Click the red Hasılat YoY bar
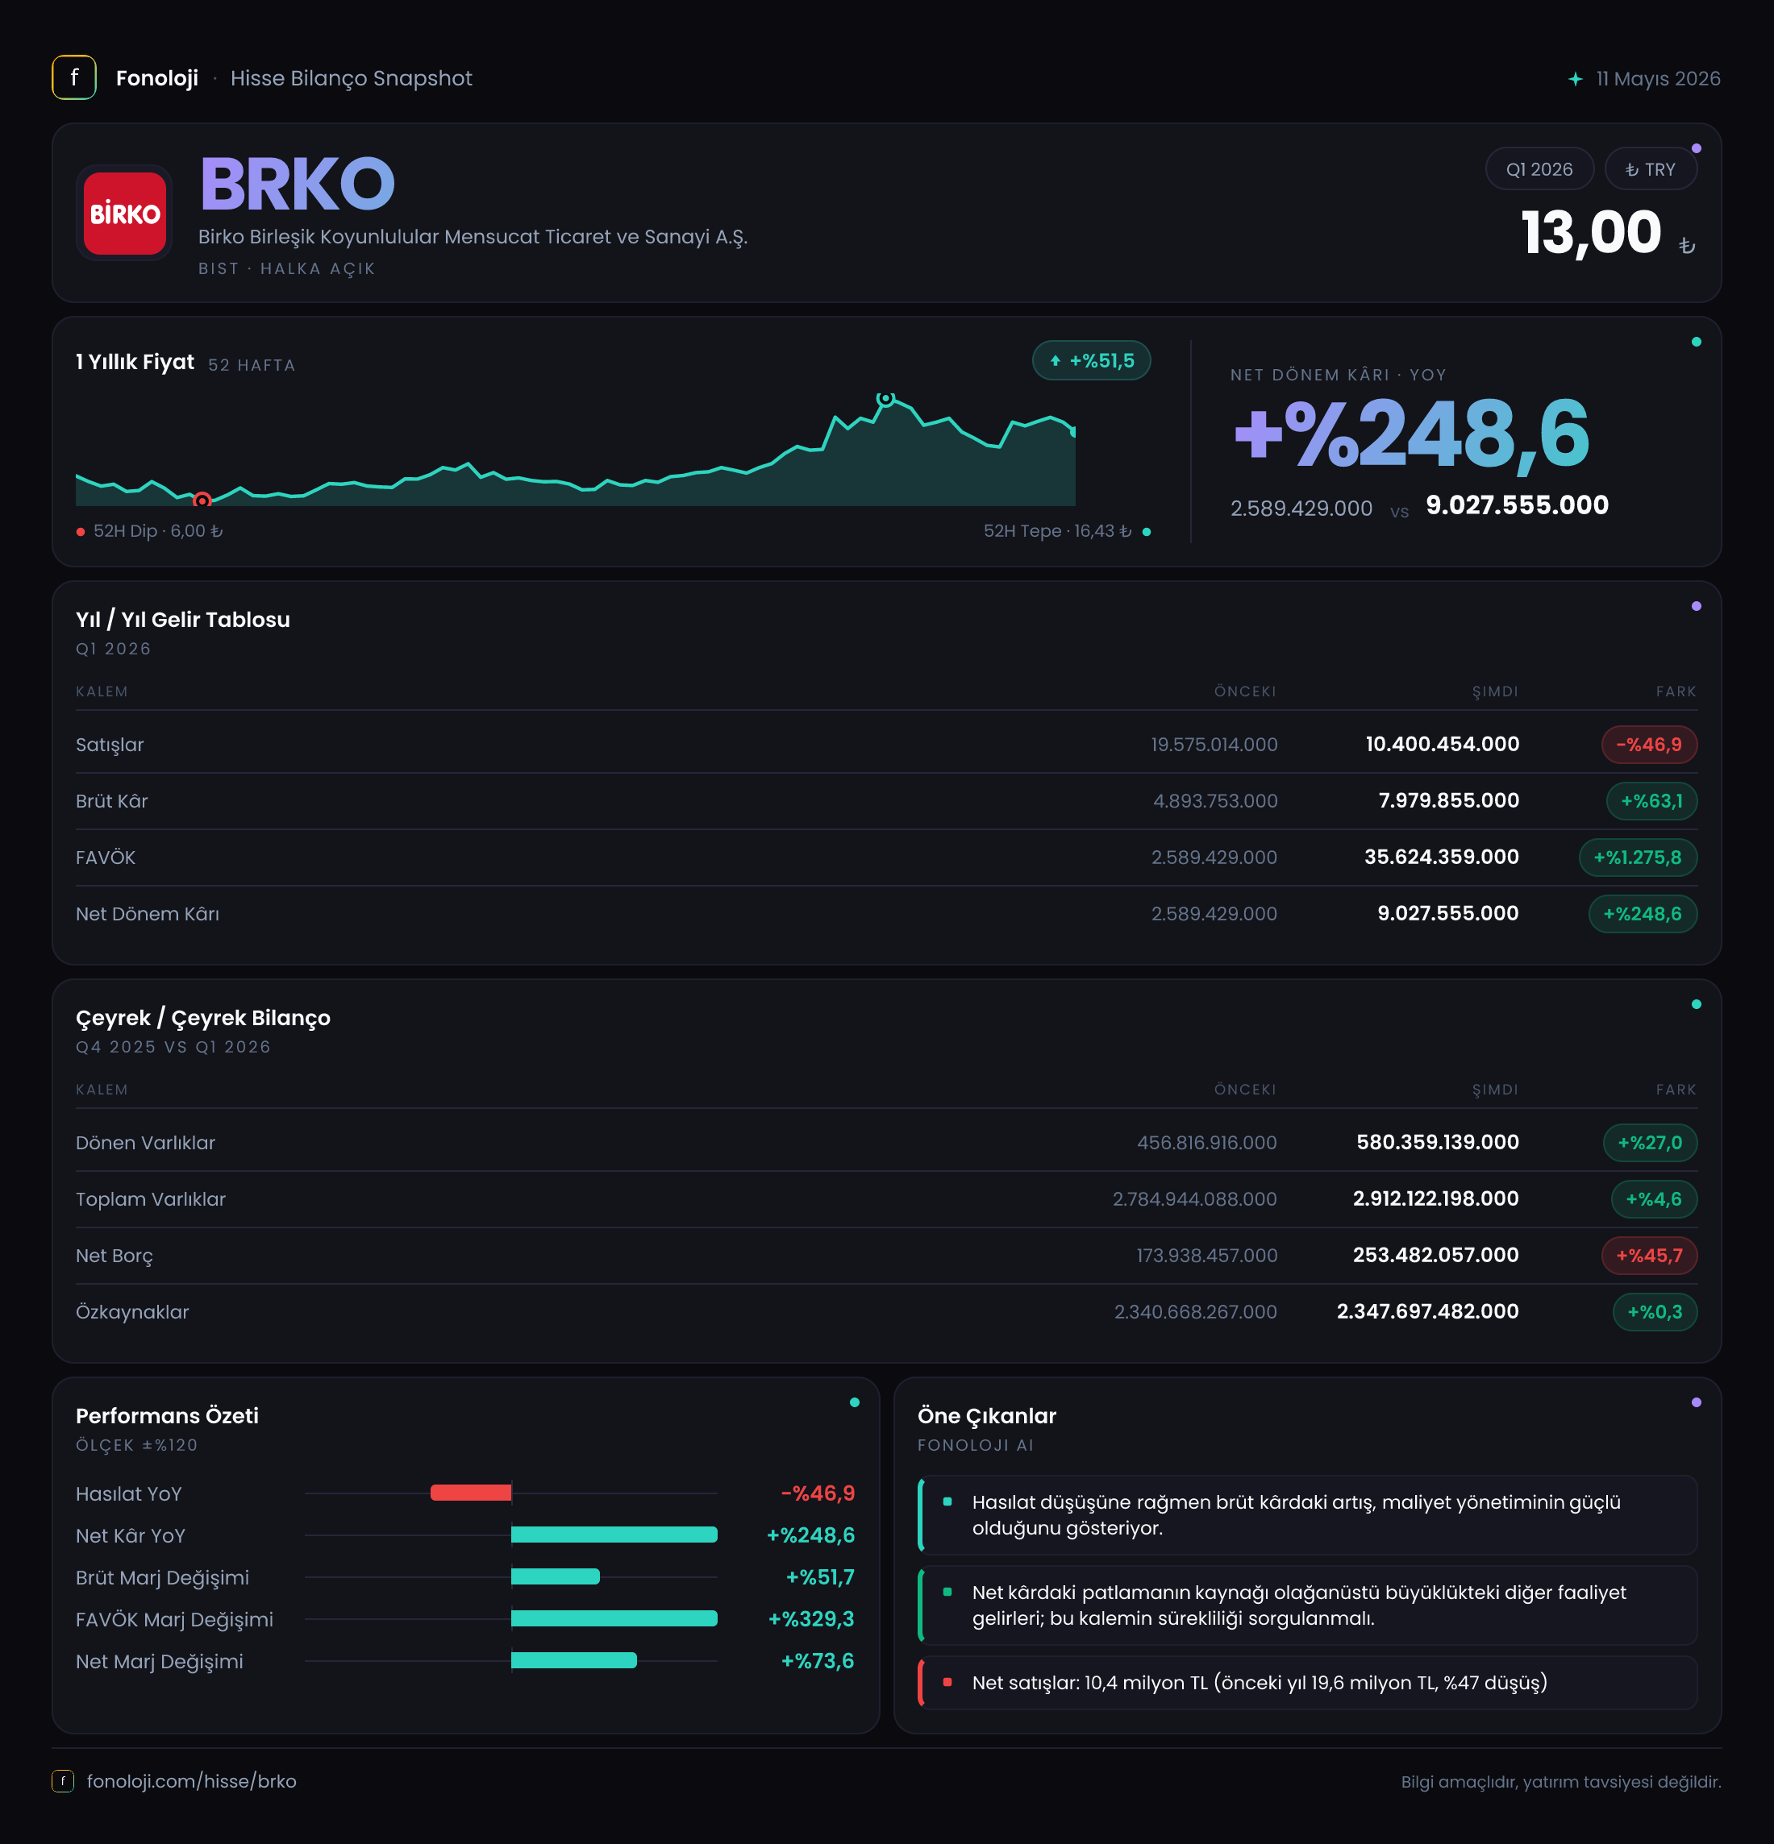 (x=471, y=1492)
